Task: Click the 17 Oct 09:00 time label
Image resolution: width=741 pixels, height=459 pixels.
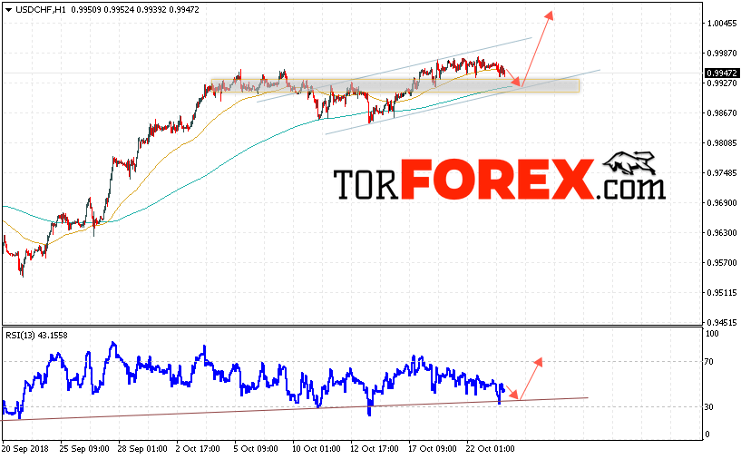Action: 432,449
